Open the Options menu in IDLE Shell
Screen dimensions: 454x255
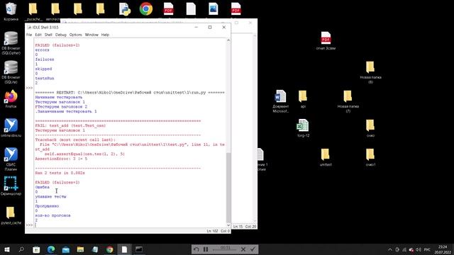[x=76, y=35]
